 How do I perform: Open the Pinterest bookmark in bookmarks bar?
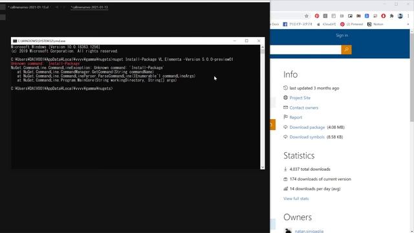tap(352, 24)
